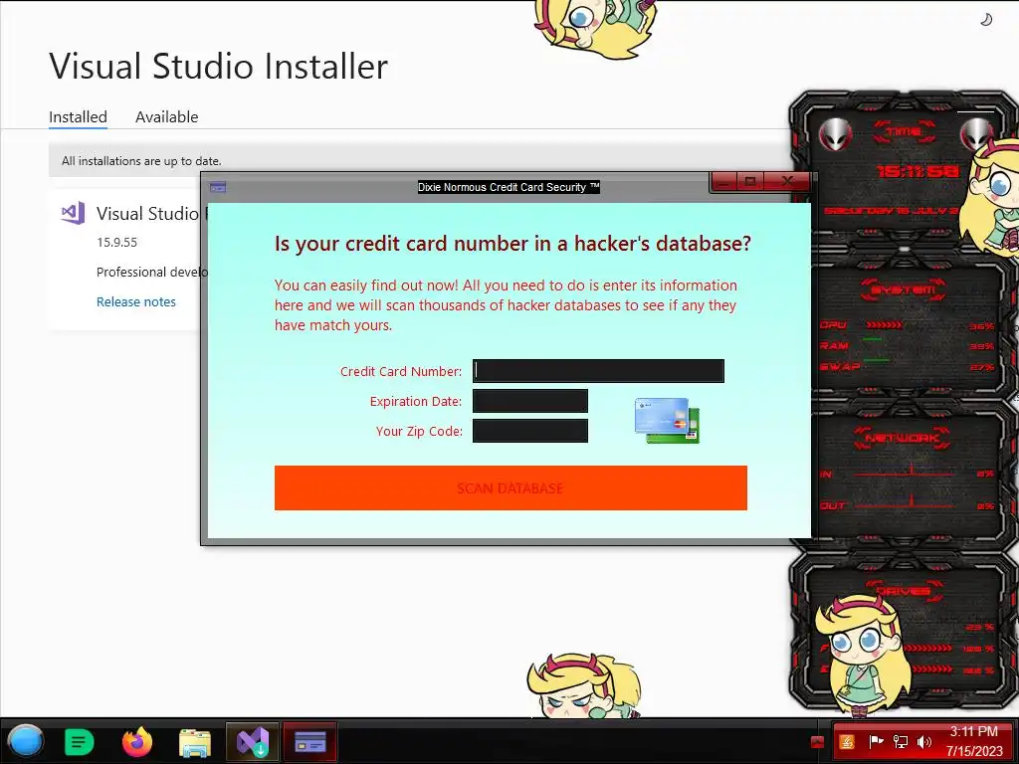The width and height of the screenshot is (1019, 764).
Task: Click the Your Zip Code input field
Action: coord(530,431)
